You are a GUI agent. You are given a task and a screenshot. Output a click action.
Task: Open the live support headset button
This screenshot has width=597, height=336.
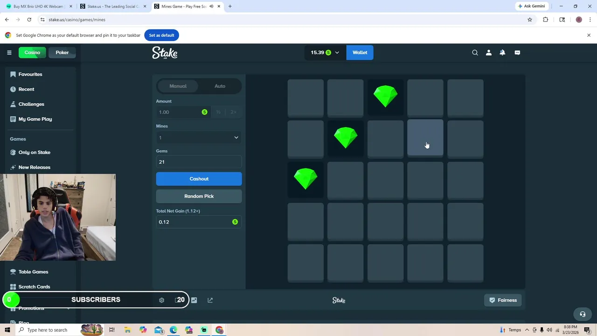582,314
